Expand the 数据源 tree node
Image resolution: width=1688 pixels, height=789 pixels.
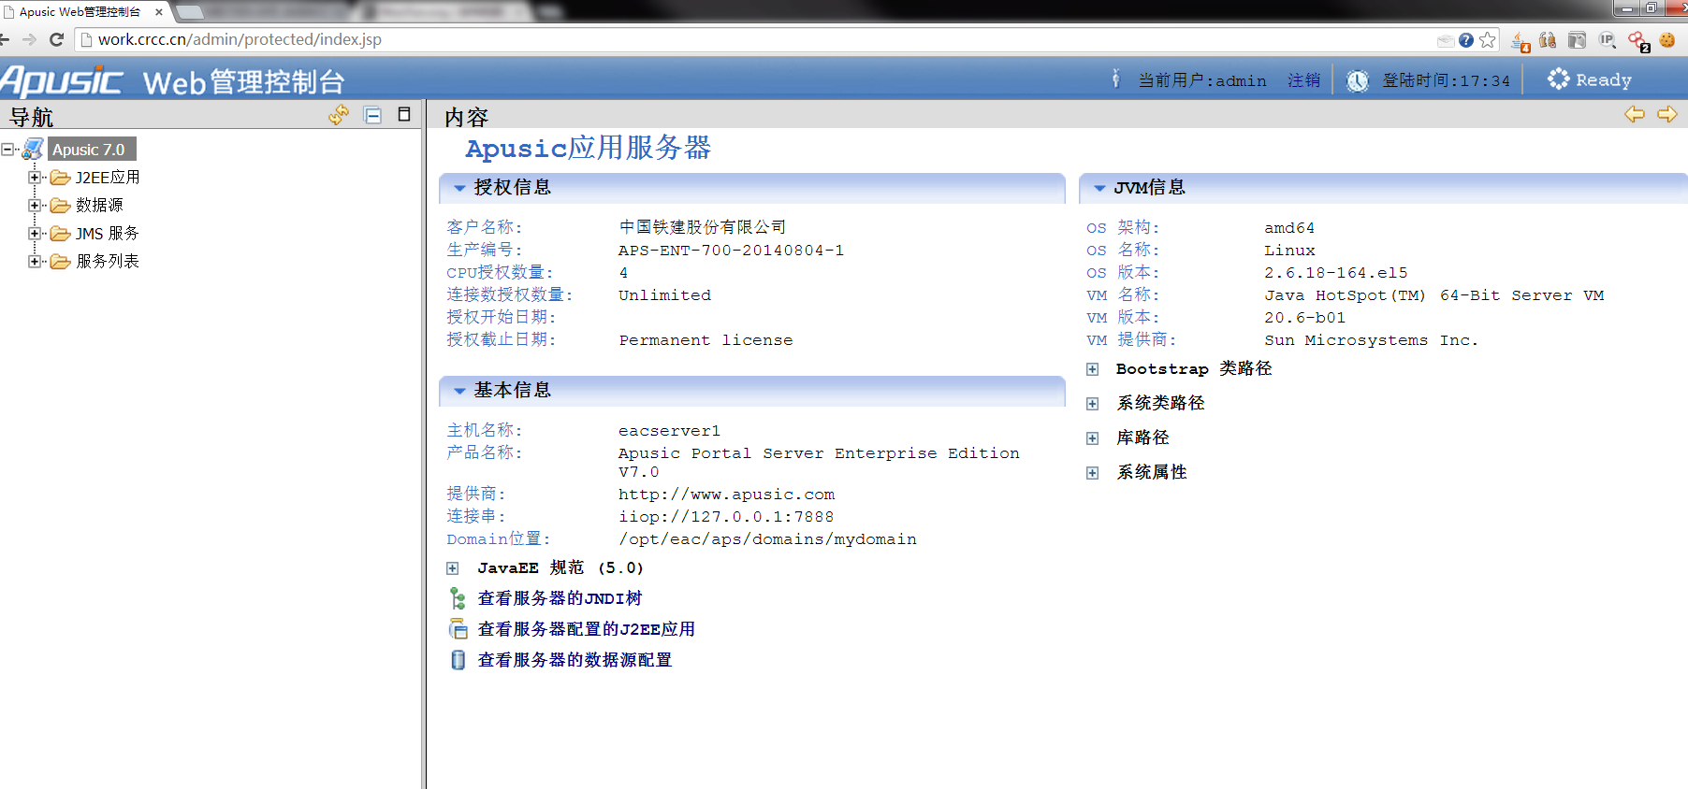[x=34, y=206]
